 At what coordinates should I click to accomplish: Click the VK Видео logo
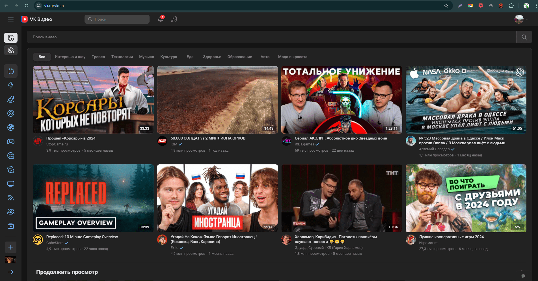pos(37,19)
